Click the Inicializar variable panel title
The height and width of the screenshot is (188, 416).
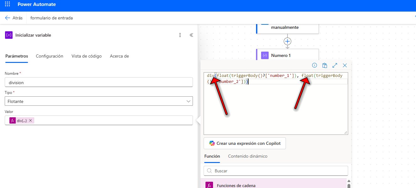pyautogui.click(x=33, y=35)
